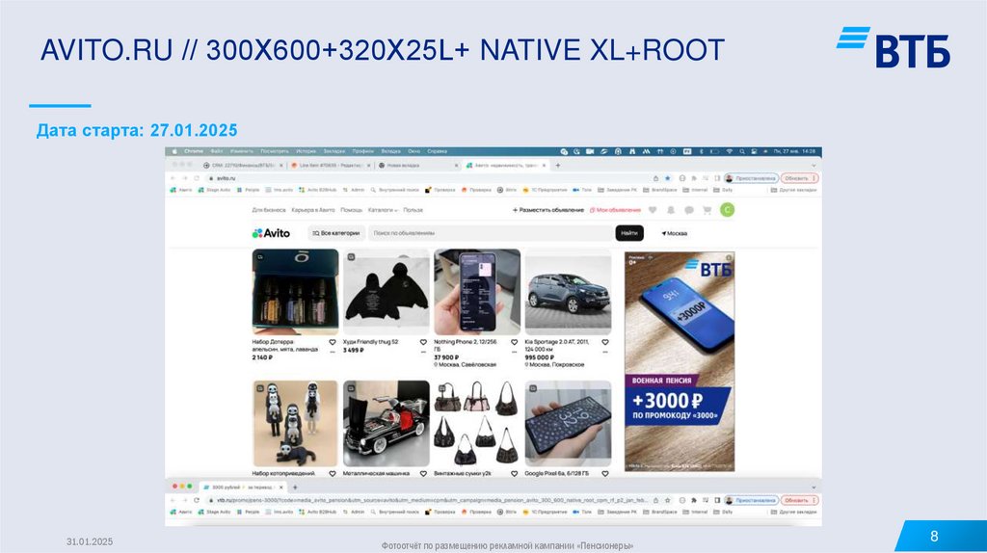The width and height of the screenshot is (987, 553).
Task: Close the Avito tab
Action: [544, 166]
